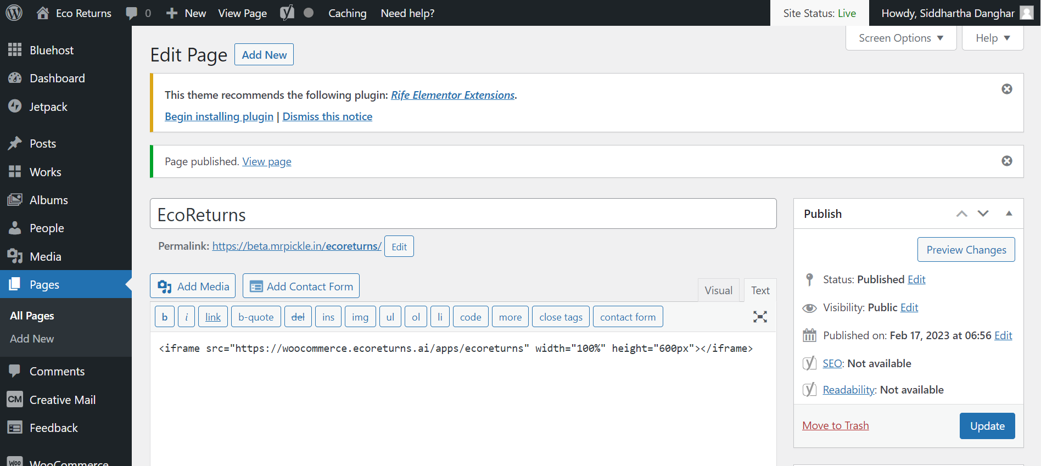Open Rife Elementor Extensions link
The width and height of the screenshot is (1041, 466).
tap(453, 95)
